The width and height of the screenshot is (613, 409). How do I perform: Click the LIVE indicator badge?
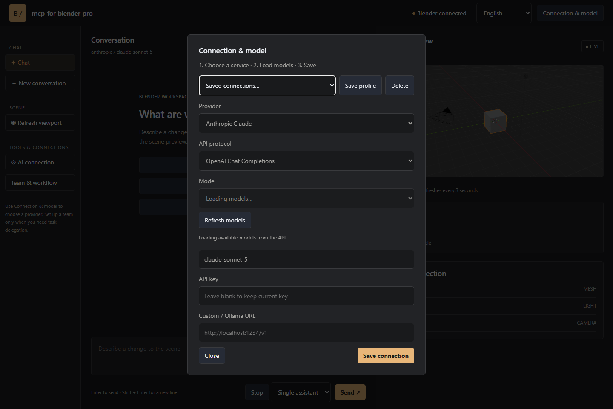[593, 46]
